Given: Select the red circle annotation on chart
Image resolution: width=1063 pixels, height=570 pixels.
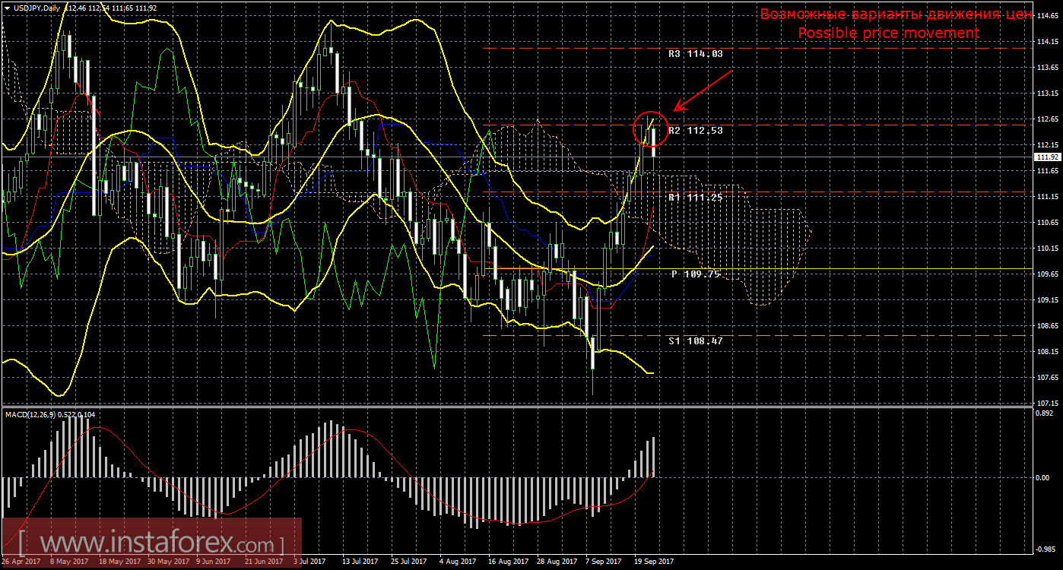Looking at the screenshot, I should point(650,128).
